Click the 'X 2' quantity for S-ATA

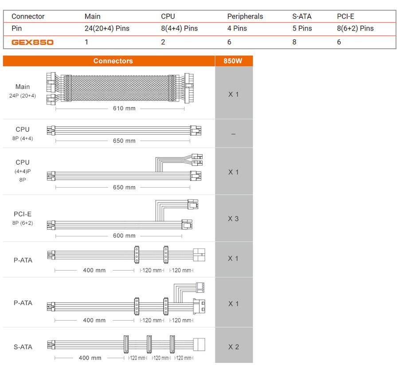[234, 347]
